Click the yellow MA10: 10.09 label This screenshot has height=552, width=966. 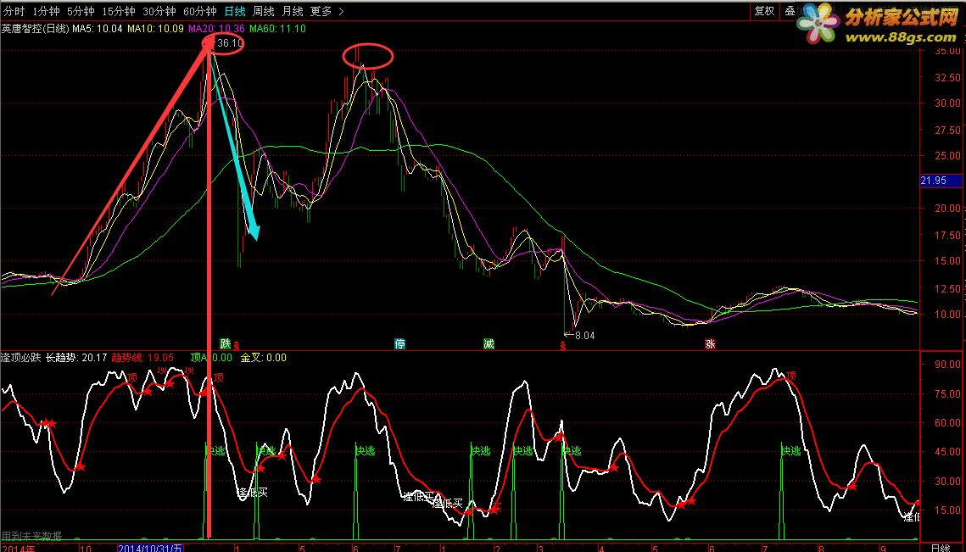point(155,28)
